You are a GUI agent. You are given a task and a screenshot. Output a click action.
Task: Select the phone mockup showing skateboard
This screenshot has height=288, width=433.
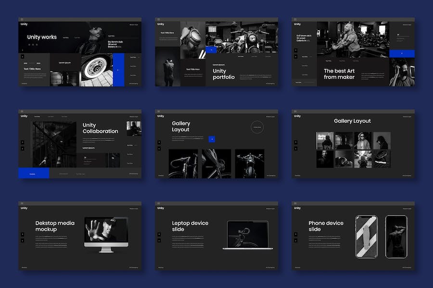pyautogui.click(x=366, y=236)
